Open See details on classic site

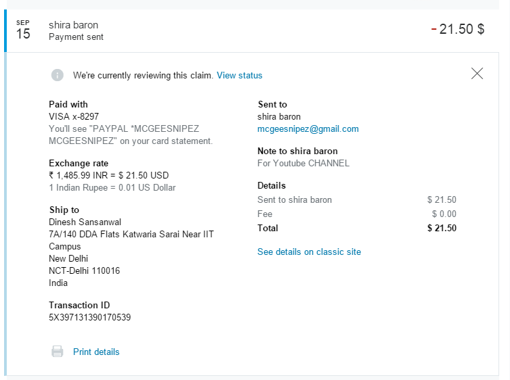(309, 252)
